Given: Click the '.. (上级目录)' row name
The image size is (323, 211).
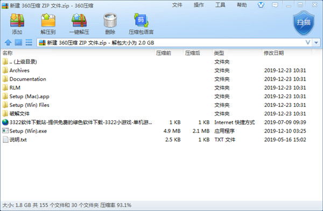Looking at the screenshot, I should 23,62.
